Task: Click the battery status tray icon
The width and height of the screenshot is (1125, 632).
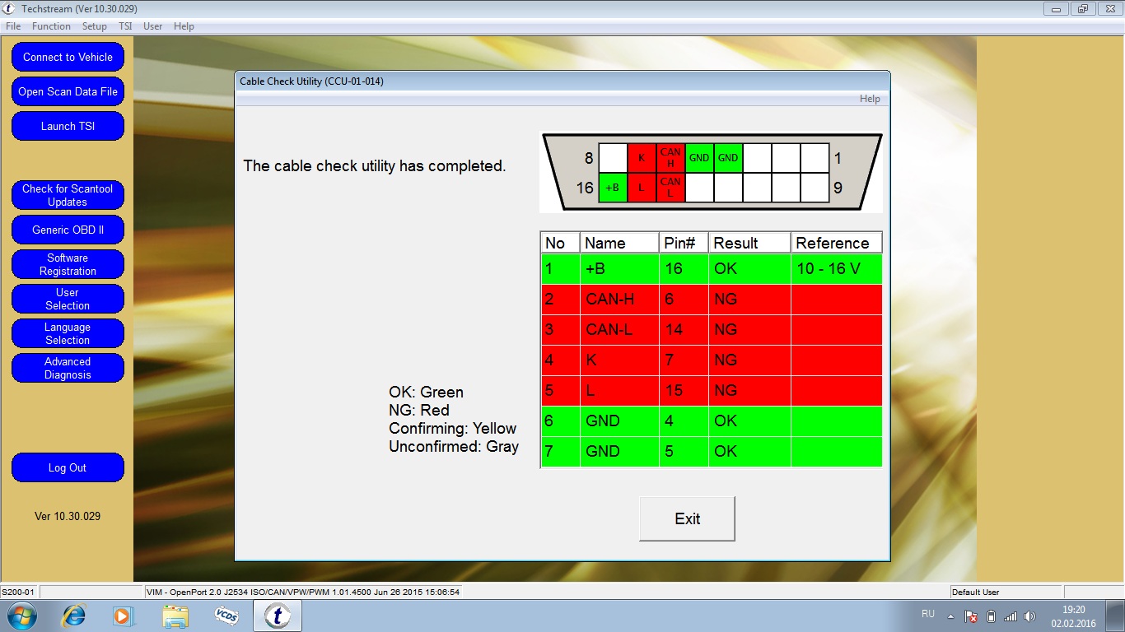Action: pos(991,616)
